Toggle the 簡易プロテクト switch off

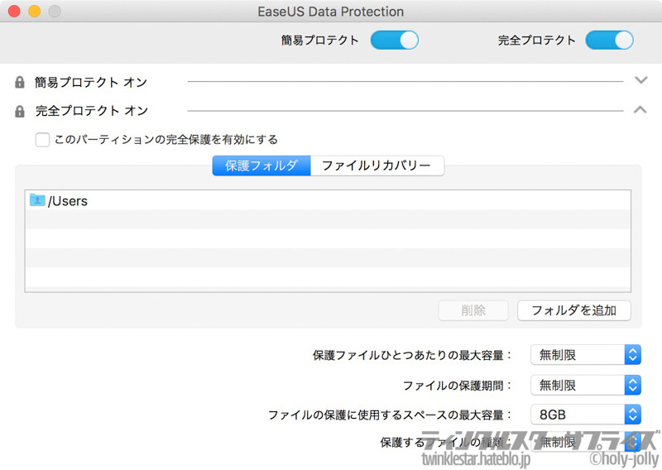point(395,41)
